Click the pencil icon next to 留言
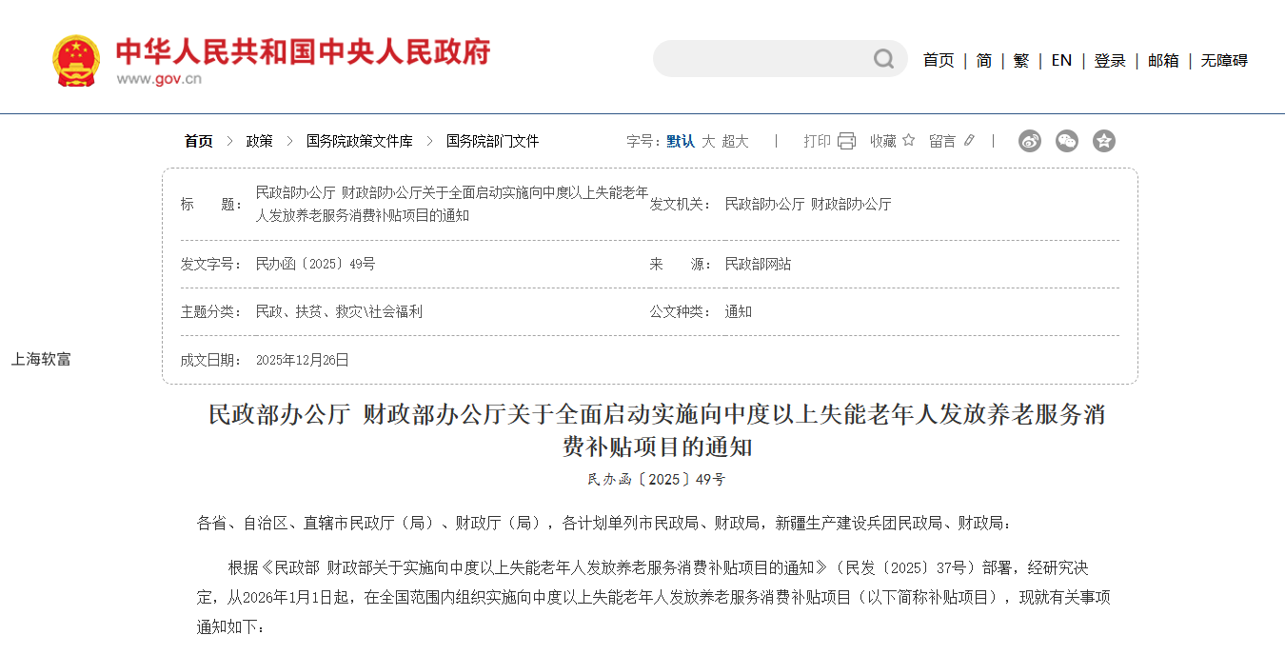Screen dimensions: 1285x655 (969, 141)
